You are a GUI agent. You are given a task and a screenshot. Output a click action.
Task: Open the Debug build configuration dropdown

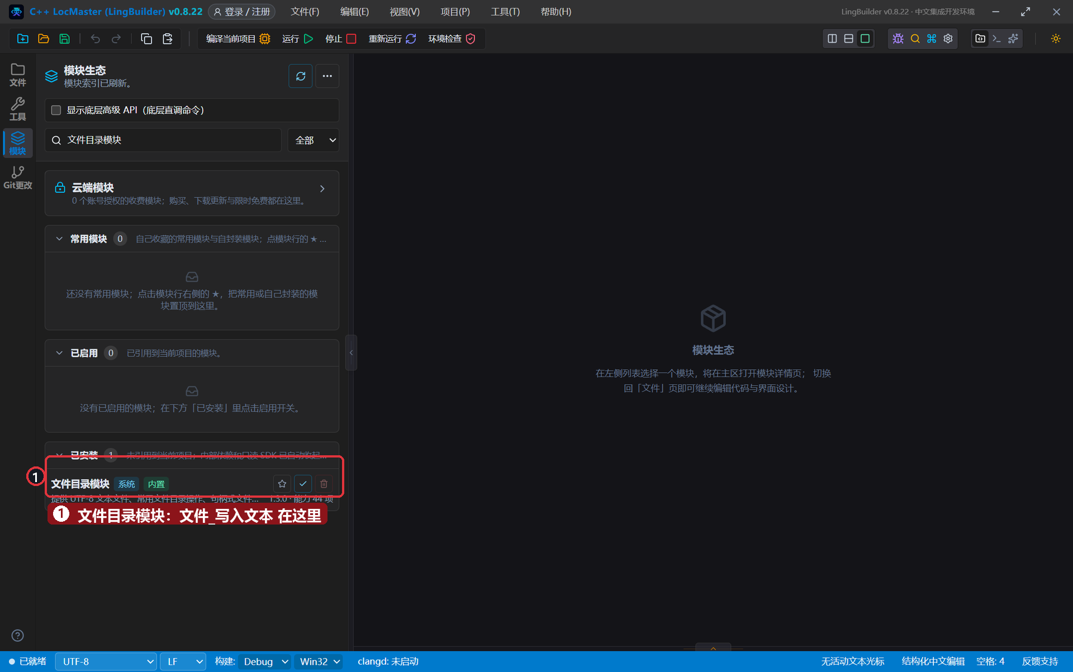tap(265, 661)
